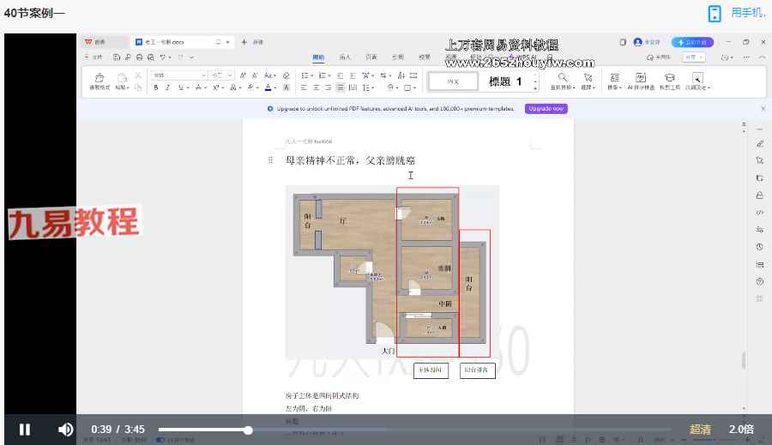Click the font color A icon
Viewport: 772px width, 445px height.
[x=268, y=87]
